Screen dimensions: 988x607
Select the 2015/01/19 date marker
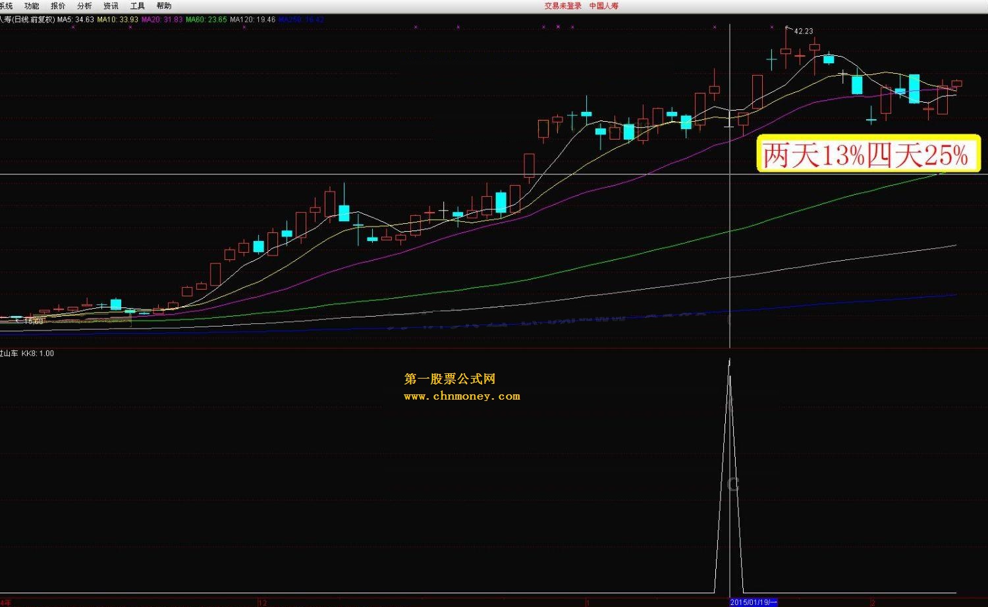(x=754, y=602)
